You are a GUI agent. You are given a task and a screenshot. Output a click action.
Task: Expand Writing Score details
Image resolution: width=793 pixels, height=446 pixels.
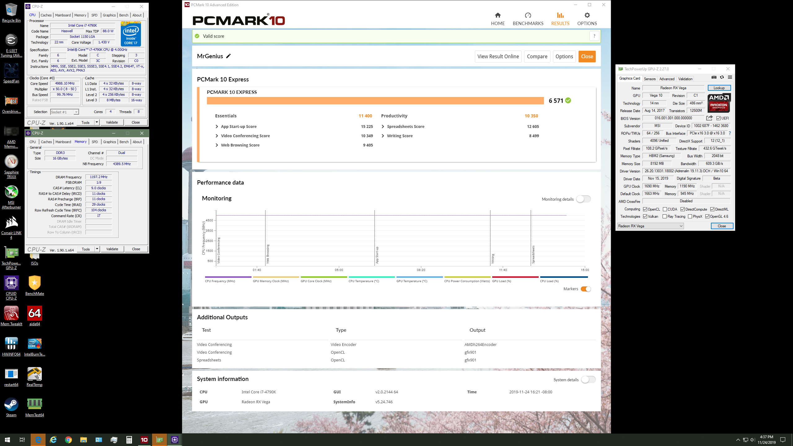click(x=383, y=136)
